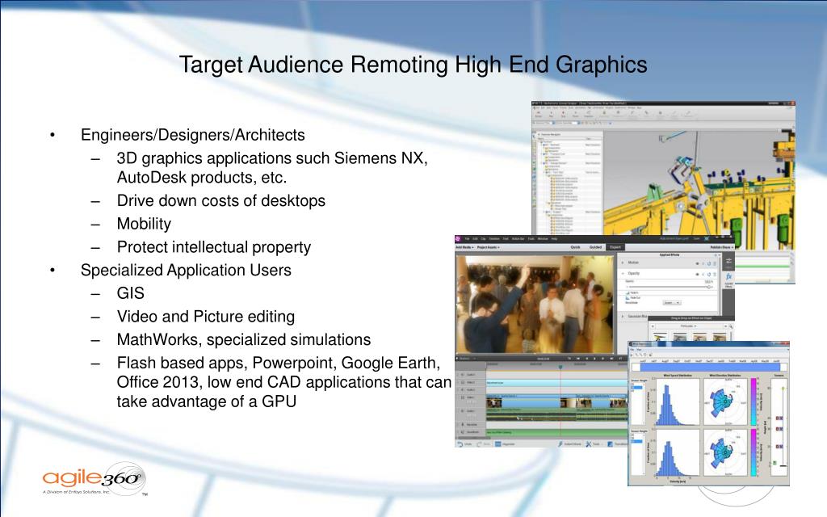Click the slide title 'Target Audience Remoting High End Graphics'
The image size is (827, 517).
coord(413,65)
